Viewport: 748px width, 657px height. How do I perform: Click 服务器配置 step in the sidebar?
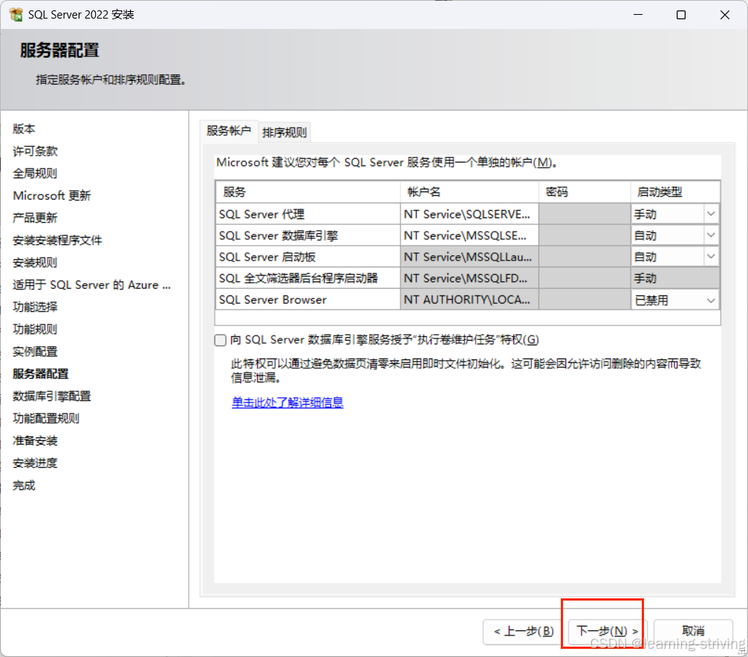(41, 374)
